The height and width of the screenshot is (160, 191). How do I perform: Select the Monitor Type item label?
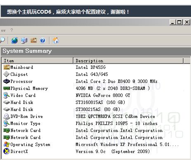pos(25,123)
